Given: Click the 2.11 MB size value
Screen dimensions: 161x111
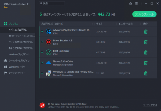Looking at the screenshot, I should 100,73.
